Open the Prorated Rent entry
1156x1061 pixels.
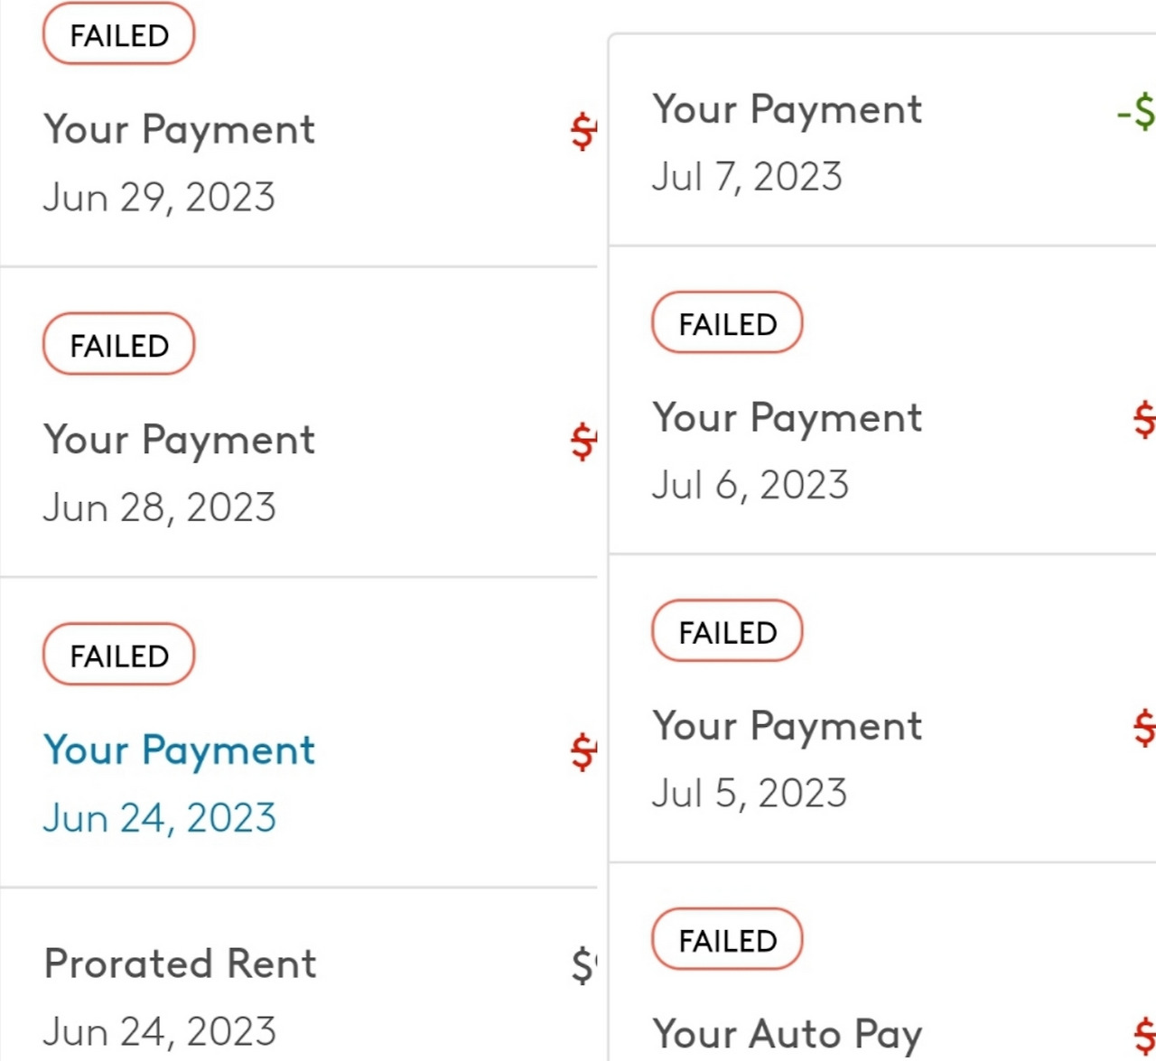(180, 963)
